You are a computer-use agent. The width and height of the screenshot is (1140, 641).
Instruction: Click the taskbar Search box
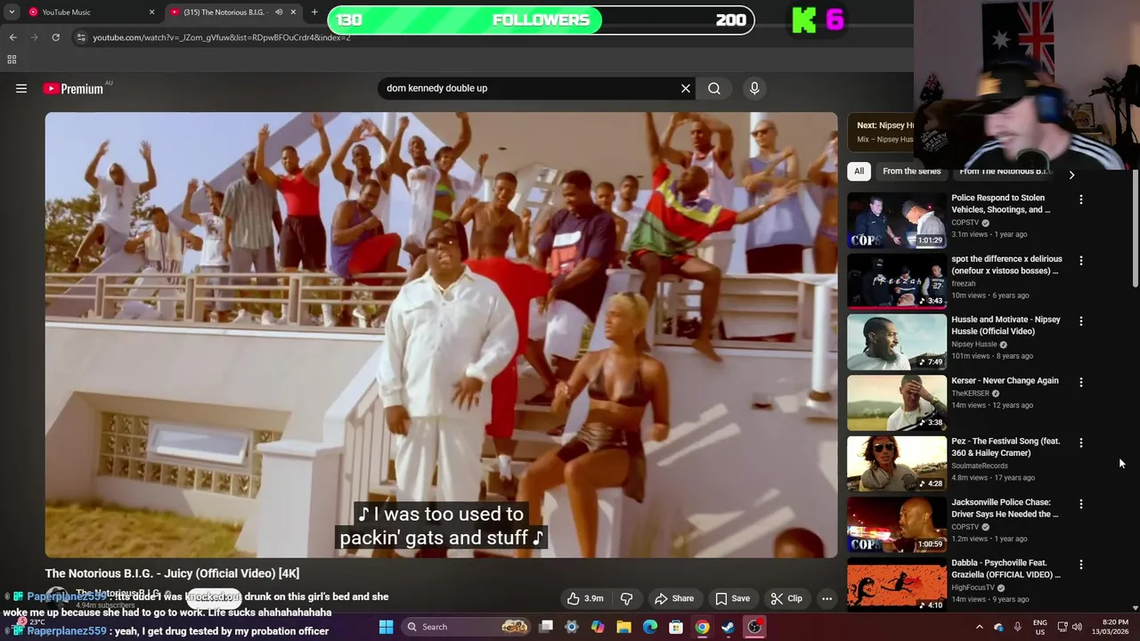click(466, 627)
